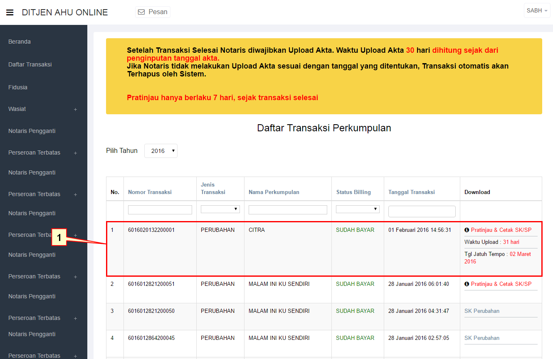Click info icon in row 2 download
The image size is (553, 359).
[467, 284]
